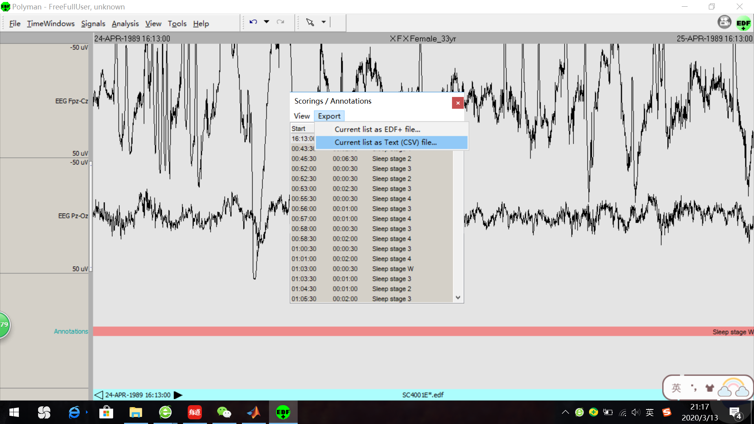
Task: Open WeChat from the taskbar
Action: 224,412
